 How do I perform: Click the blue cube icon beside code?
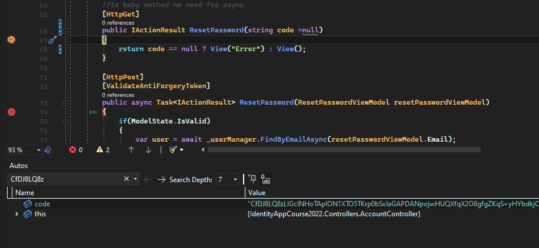[x=28, y=204]
